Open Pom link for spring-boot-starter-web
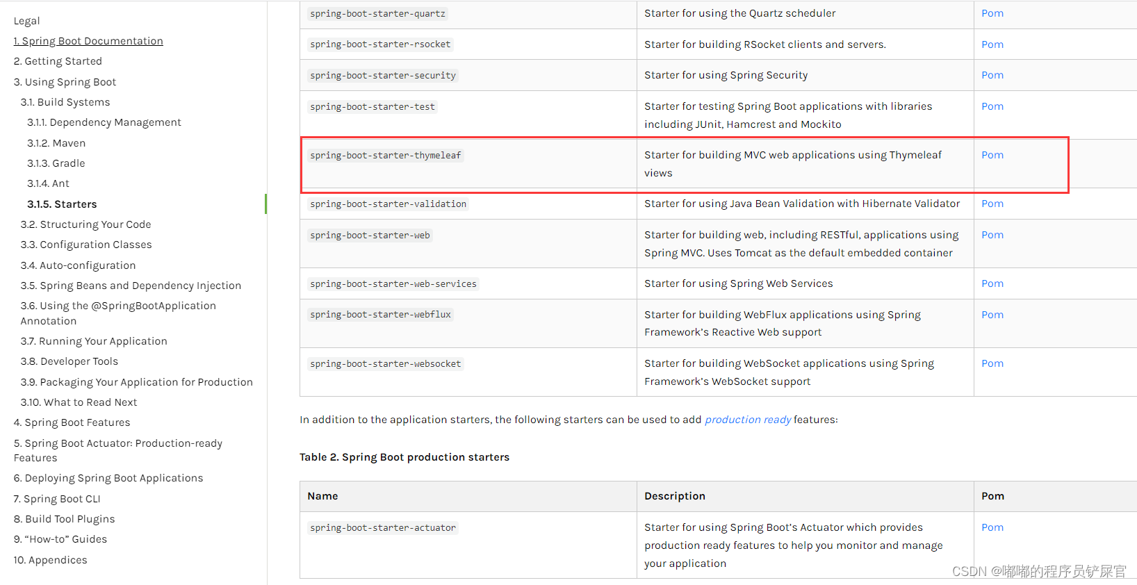 tap(992, 235)
